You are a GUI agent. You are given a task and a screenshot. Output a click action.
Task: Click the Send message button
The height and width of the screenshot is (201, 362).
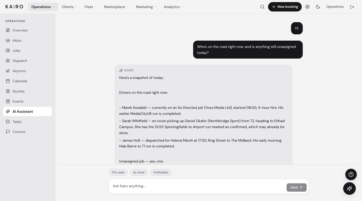pyautogui.click(x=296, y=187)
